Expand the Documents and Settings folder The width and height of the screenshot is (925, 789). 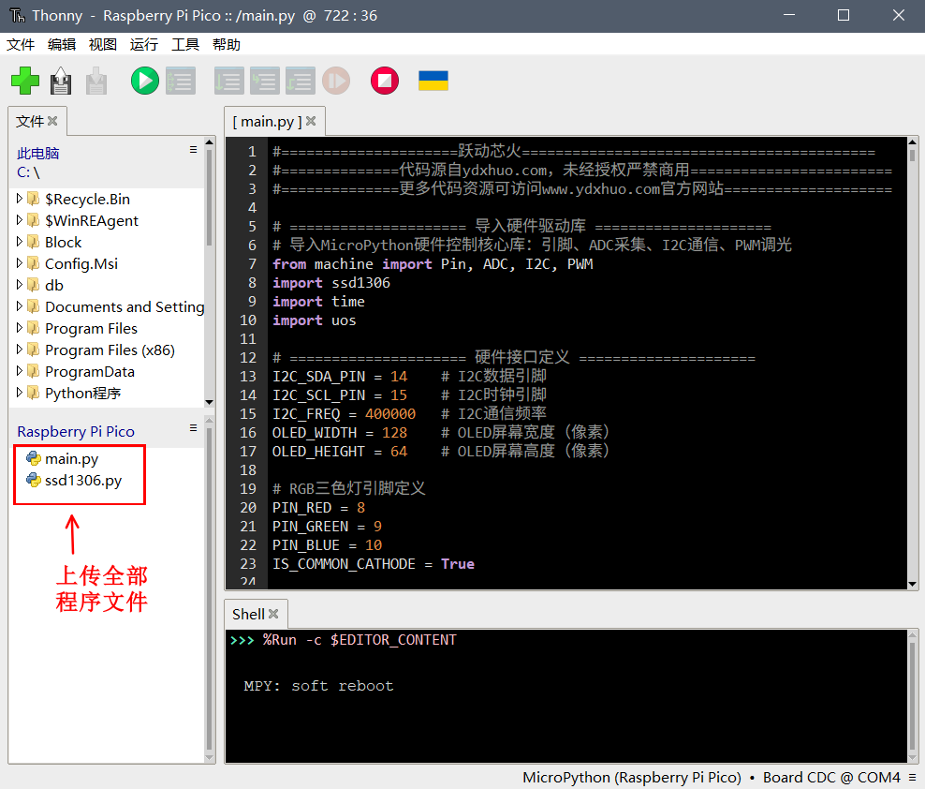[x=20, y=306]
